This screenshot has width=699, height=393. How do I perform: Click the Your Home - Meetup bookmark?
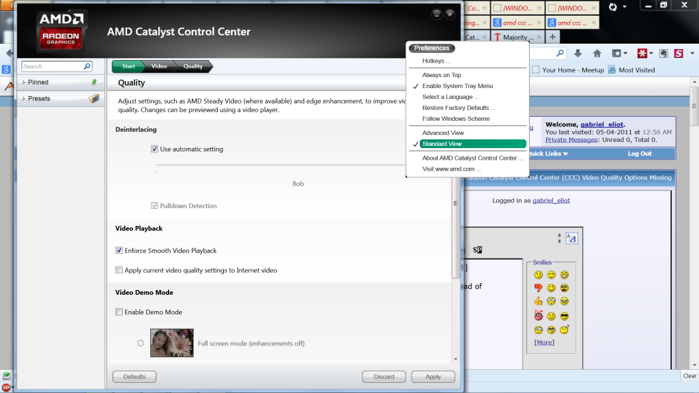(568, 70)
